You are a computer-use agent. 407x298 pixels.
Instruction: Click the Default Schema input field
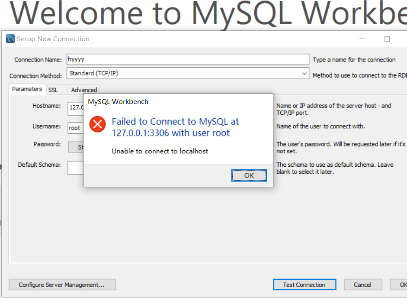(76, 168)
